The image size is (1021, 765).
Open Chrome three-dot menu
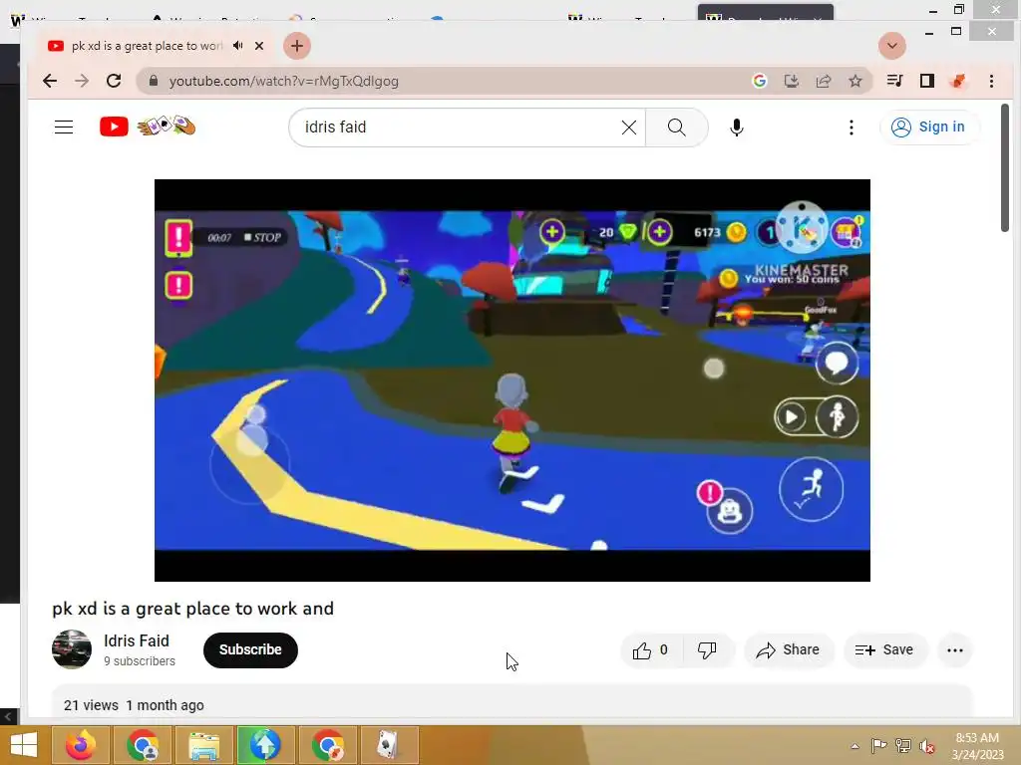[x=991, y=81]
